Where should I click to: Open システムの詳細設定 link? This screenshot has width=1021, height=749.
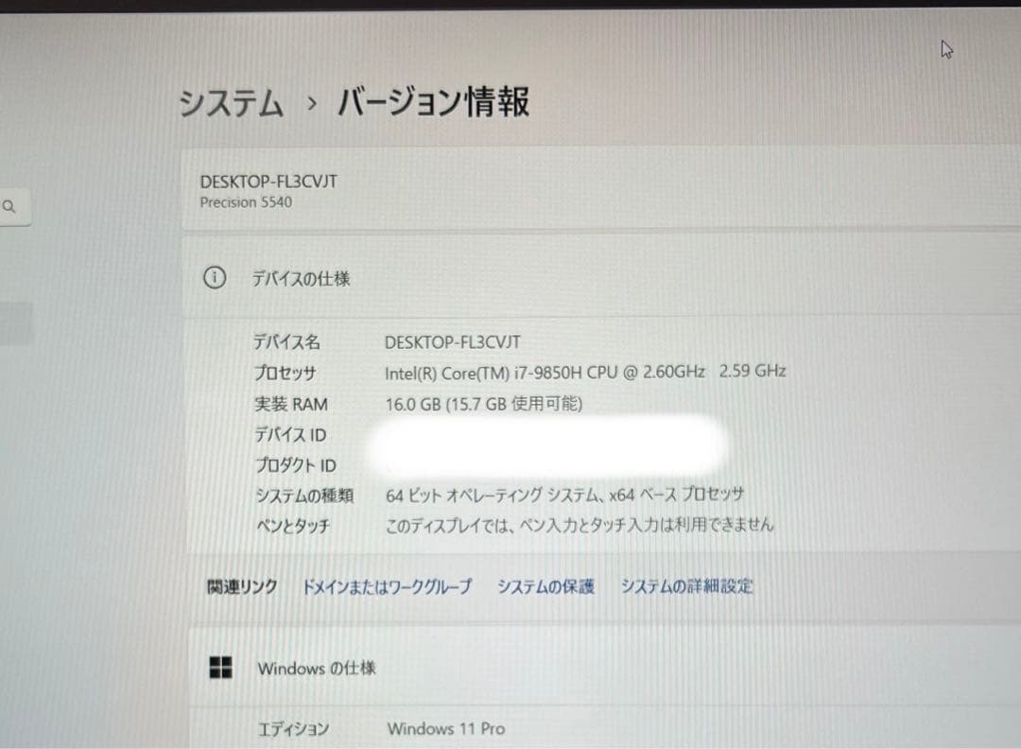[x=686, y=586]
